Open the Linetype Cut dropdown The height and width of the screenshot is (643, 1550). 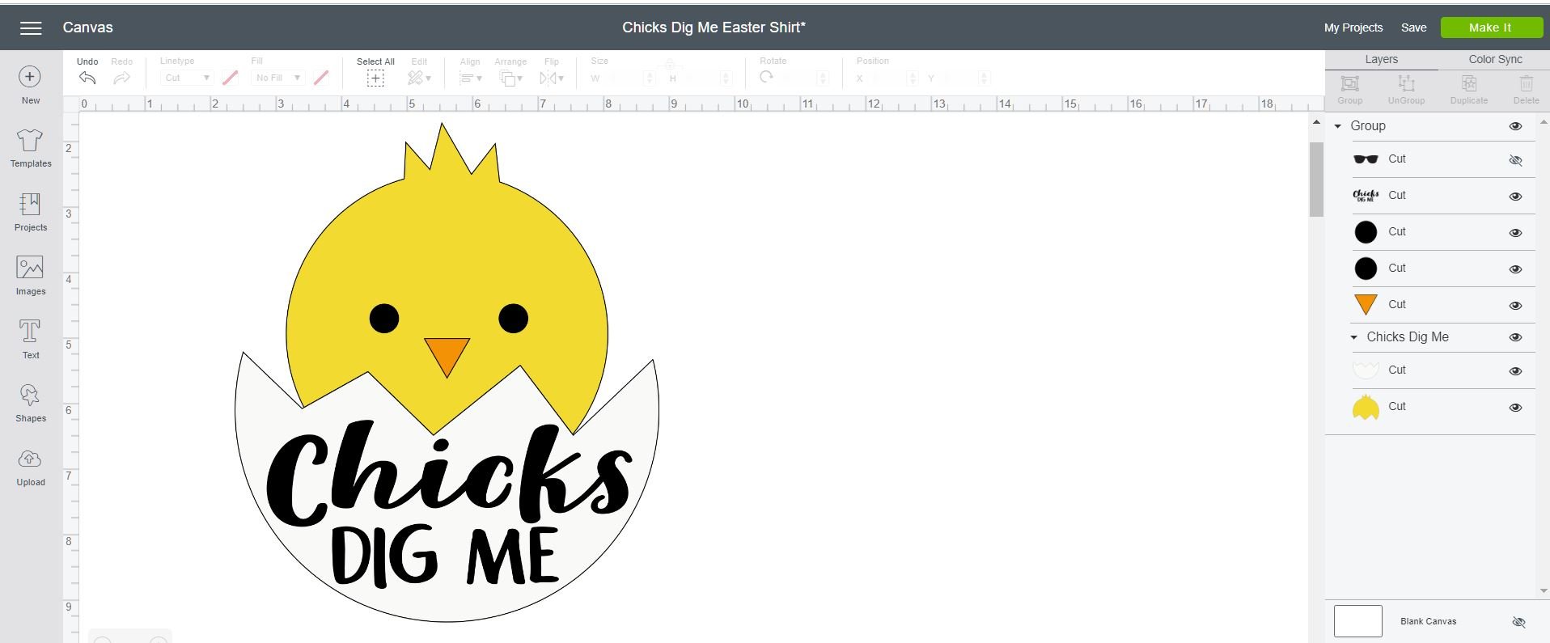click(187, 78)
